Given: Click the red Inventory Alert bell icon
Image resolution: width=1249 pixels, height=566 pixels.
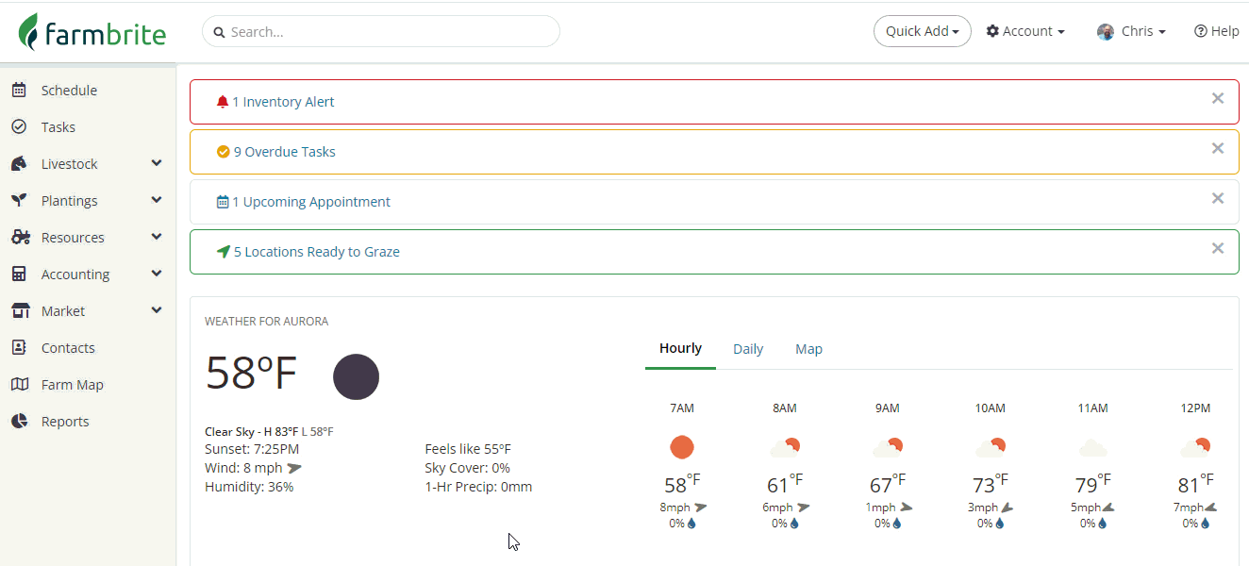Looking at the screenshot, I should (x=223, y=102).
